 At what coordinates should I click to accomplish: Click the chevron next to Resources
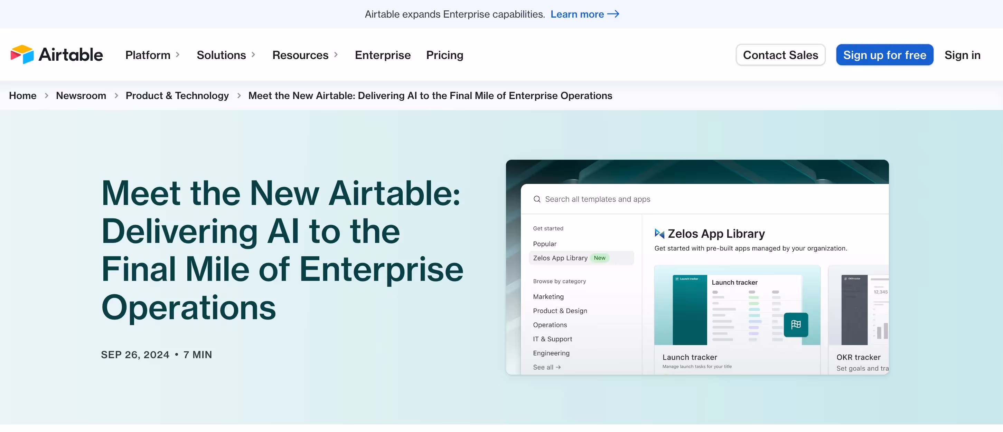pyautogui.click(x=336, y=55)
